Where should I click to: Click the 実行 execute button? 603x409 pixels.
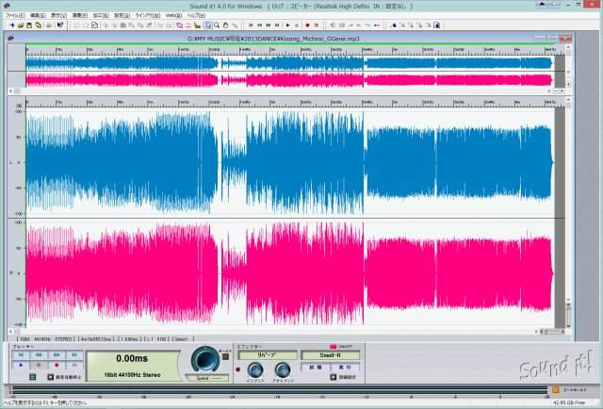(x=345, y=368)
